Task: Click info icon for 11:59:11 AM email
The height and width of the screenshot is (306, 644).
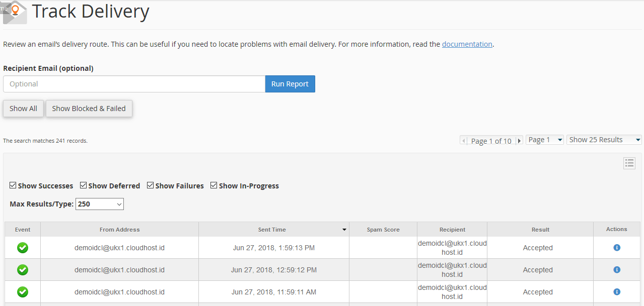Action: tap(616, 292)
